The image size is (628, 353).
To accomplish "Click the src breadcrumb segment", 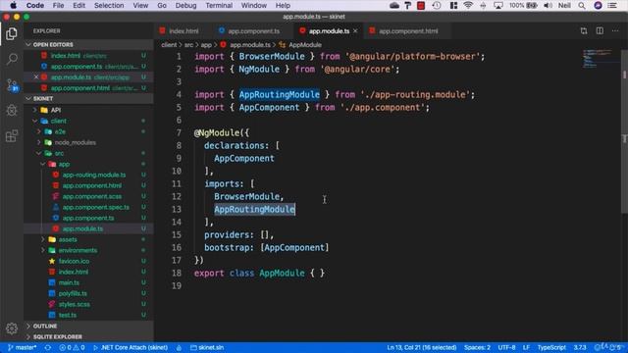I will click(188, 45).
